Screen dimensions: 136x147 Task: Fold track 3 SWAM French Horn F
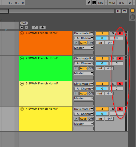(x=22, y=84)
